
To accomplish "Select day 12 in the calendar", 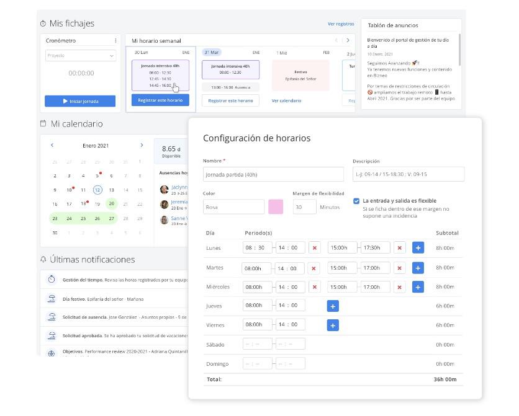I will [x=97, y=190].
